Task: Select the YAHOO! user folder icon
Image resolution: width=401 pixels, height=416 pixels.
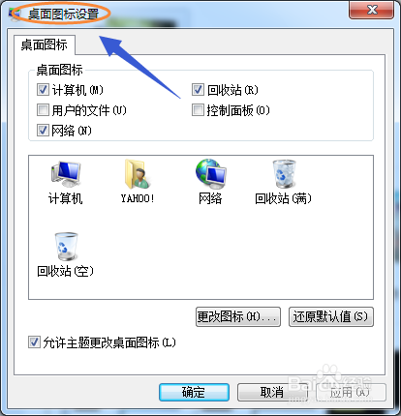Action: click(138, 174)
